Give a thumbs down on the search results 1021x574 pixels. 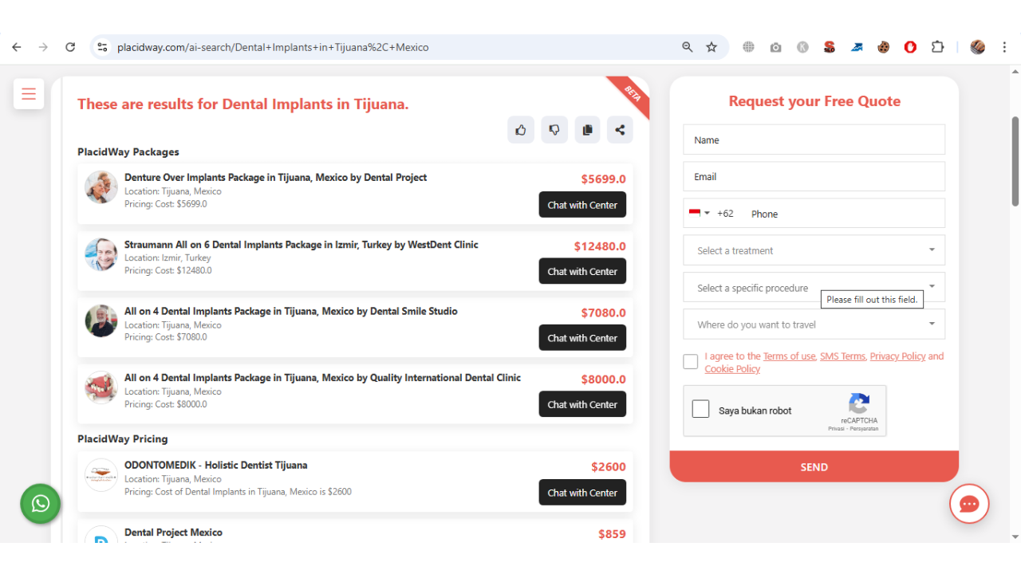point(554,129)
